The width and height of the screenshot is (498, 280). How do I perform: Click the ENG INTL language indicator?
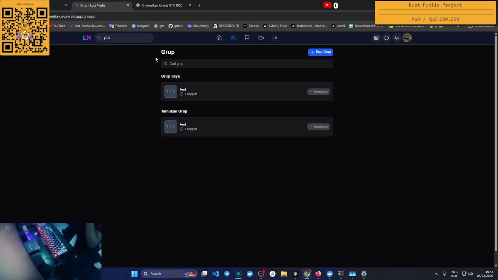454,274
